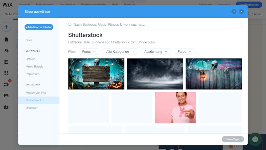This screenshot has height=150, width=266.
Task: Click Speichern in the top bar
Action: (x=205, y=5)
